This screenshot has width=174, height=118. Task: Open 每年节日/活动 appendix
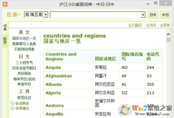(24, 79)
